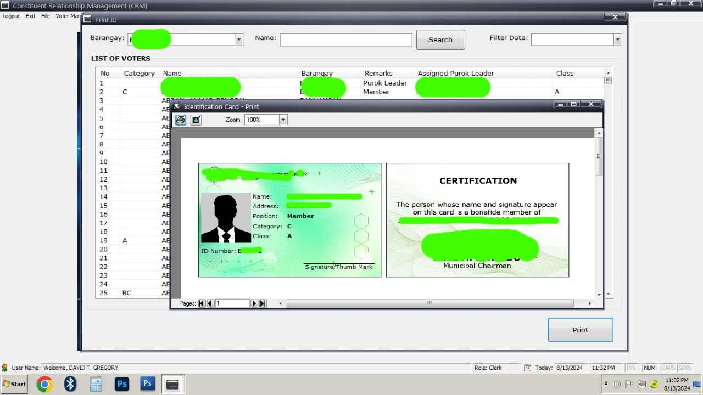Viewport: 703px width, 395px height.
Task: Click the Logout menu item
Action: tap(11, 16)
